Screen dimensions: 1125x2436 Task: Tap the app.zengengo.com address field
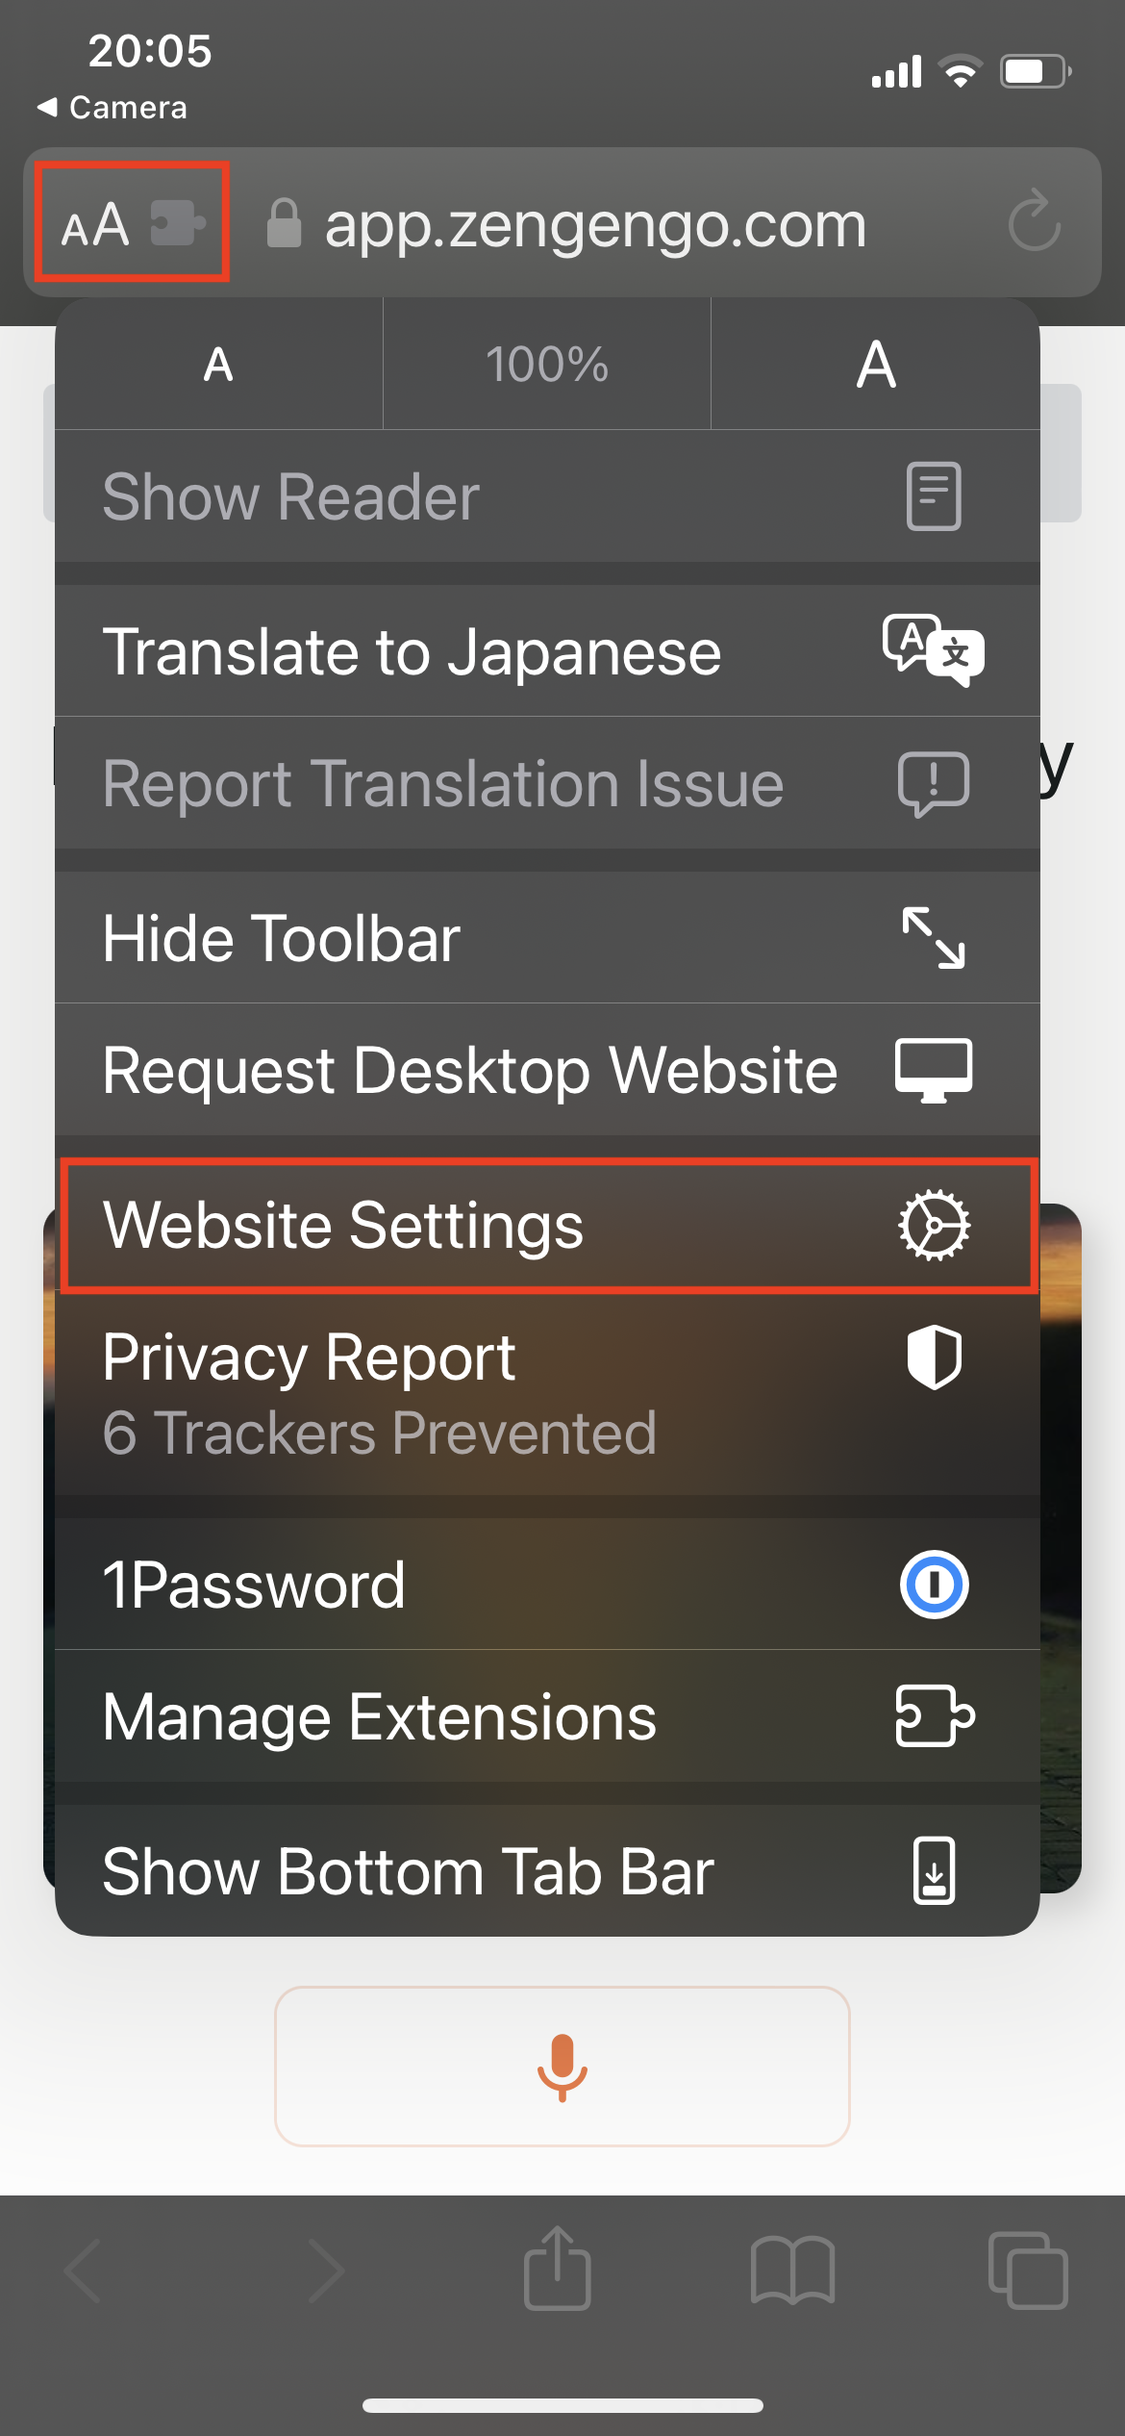point(595,224)
